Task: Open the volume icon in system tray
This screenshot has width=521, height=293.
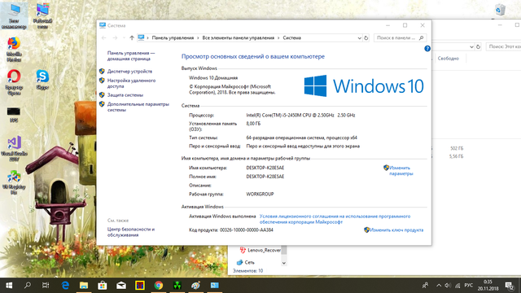Action: [x=448, y=286]
